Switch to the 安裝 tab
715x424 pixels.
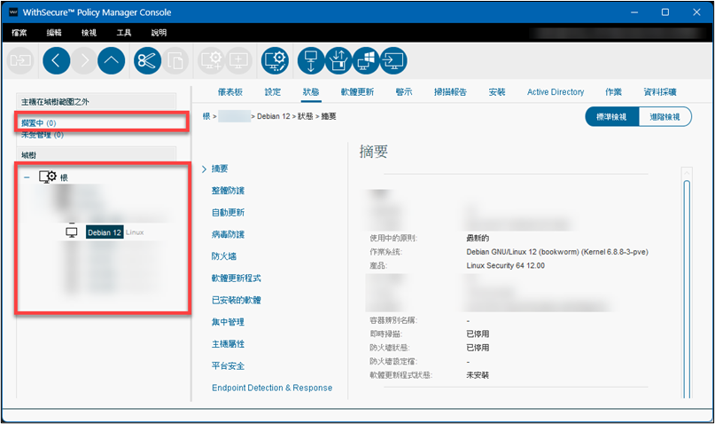tap(497, 91)
